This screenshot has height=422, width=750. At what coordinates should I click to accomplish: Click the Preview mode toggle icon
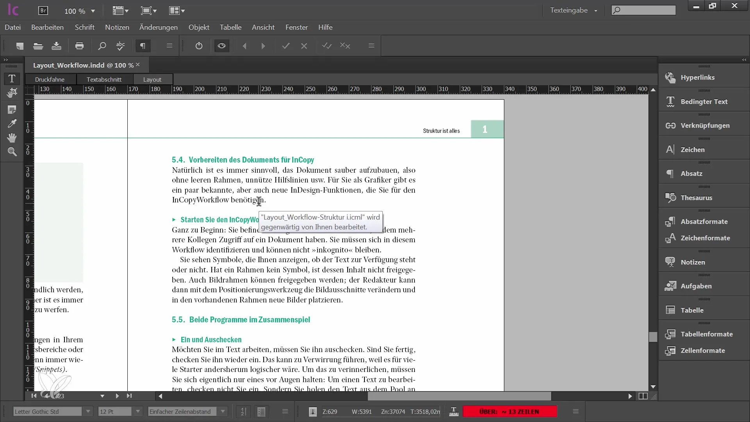tap(222, 46)
